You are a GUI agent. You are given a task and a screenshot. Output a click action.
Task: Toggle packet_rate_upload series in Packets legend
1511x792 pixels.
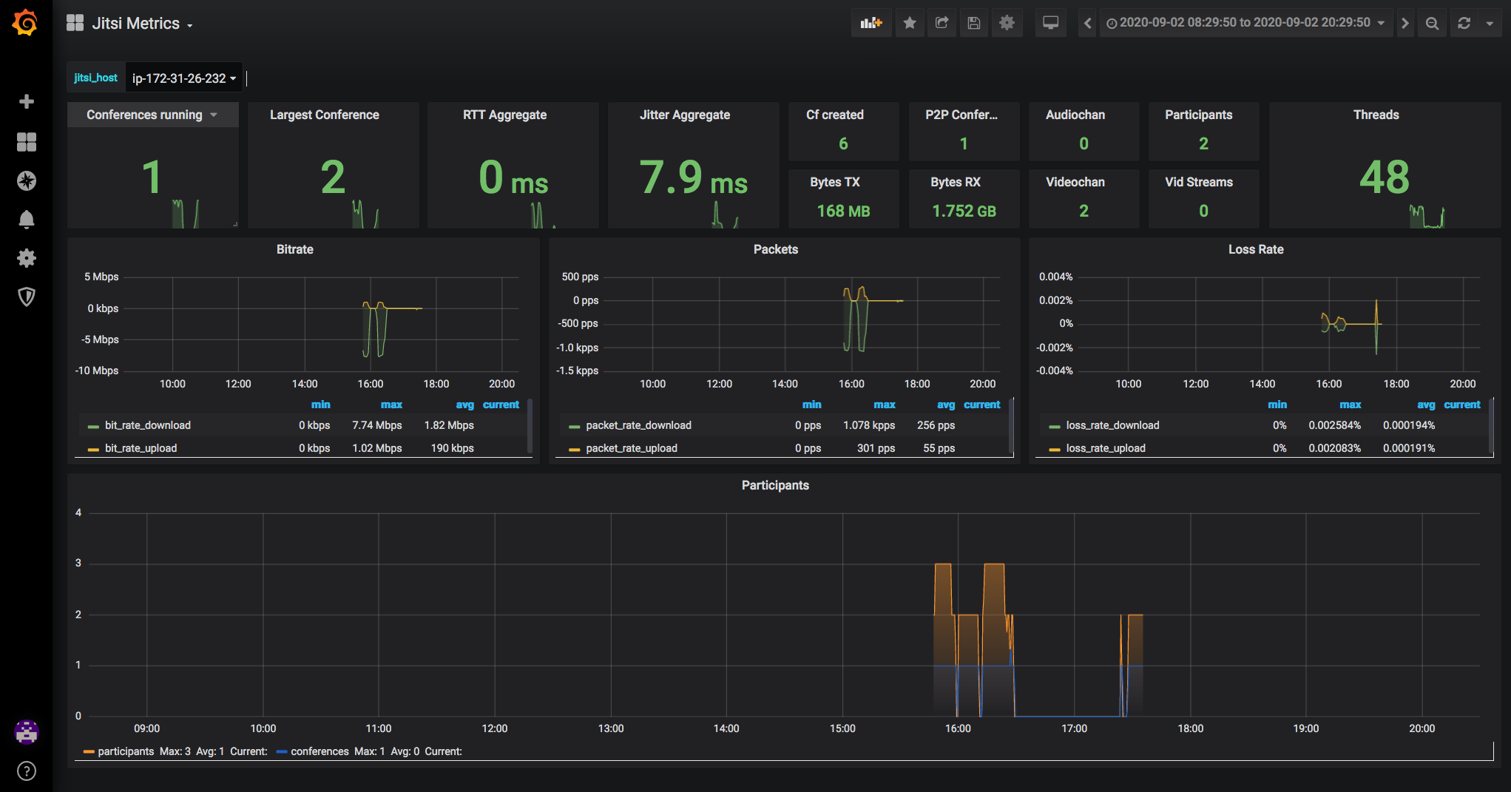[x=631, y=448]
